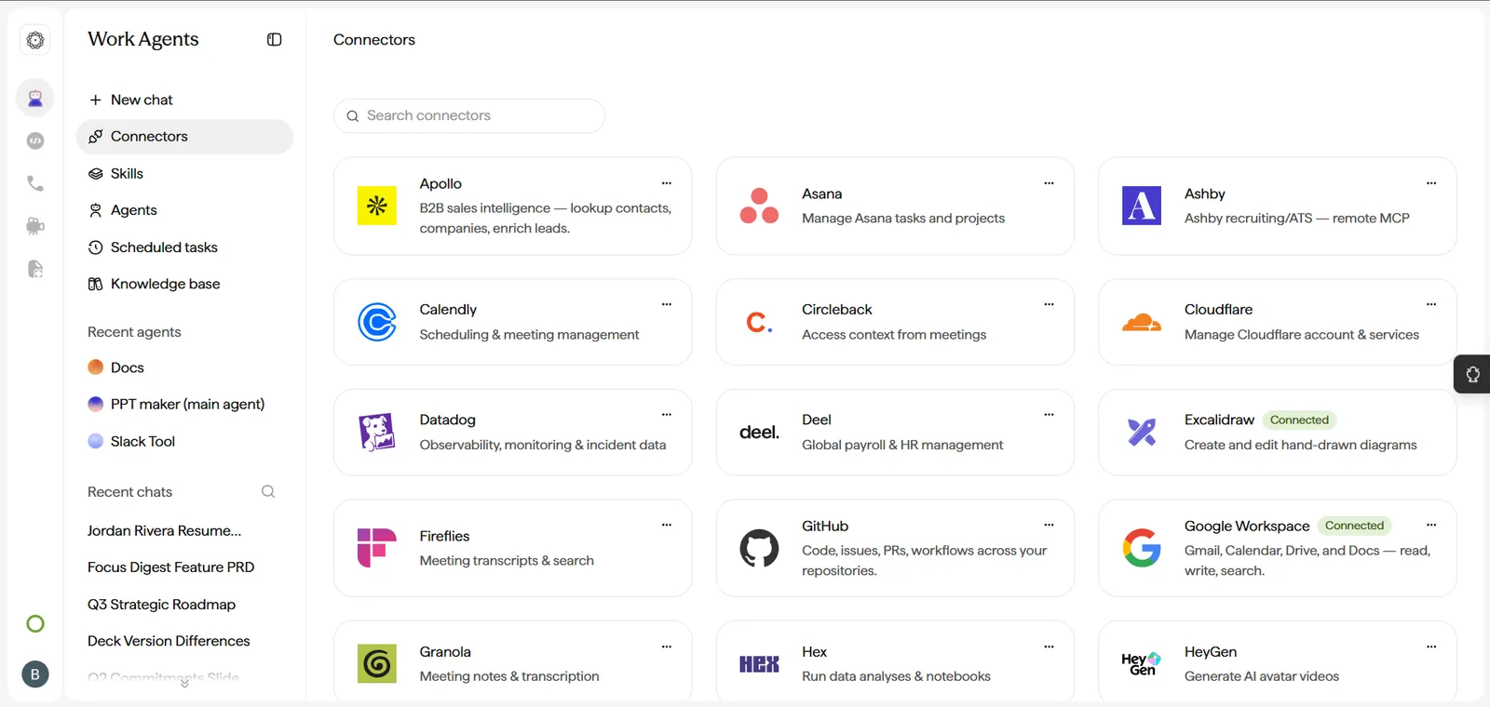Open the document icon in left rail

tap(35, 269)
